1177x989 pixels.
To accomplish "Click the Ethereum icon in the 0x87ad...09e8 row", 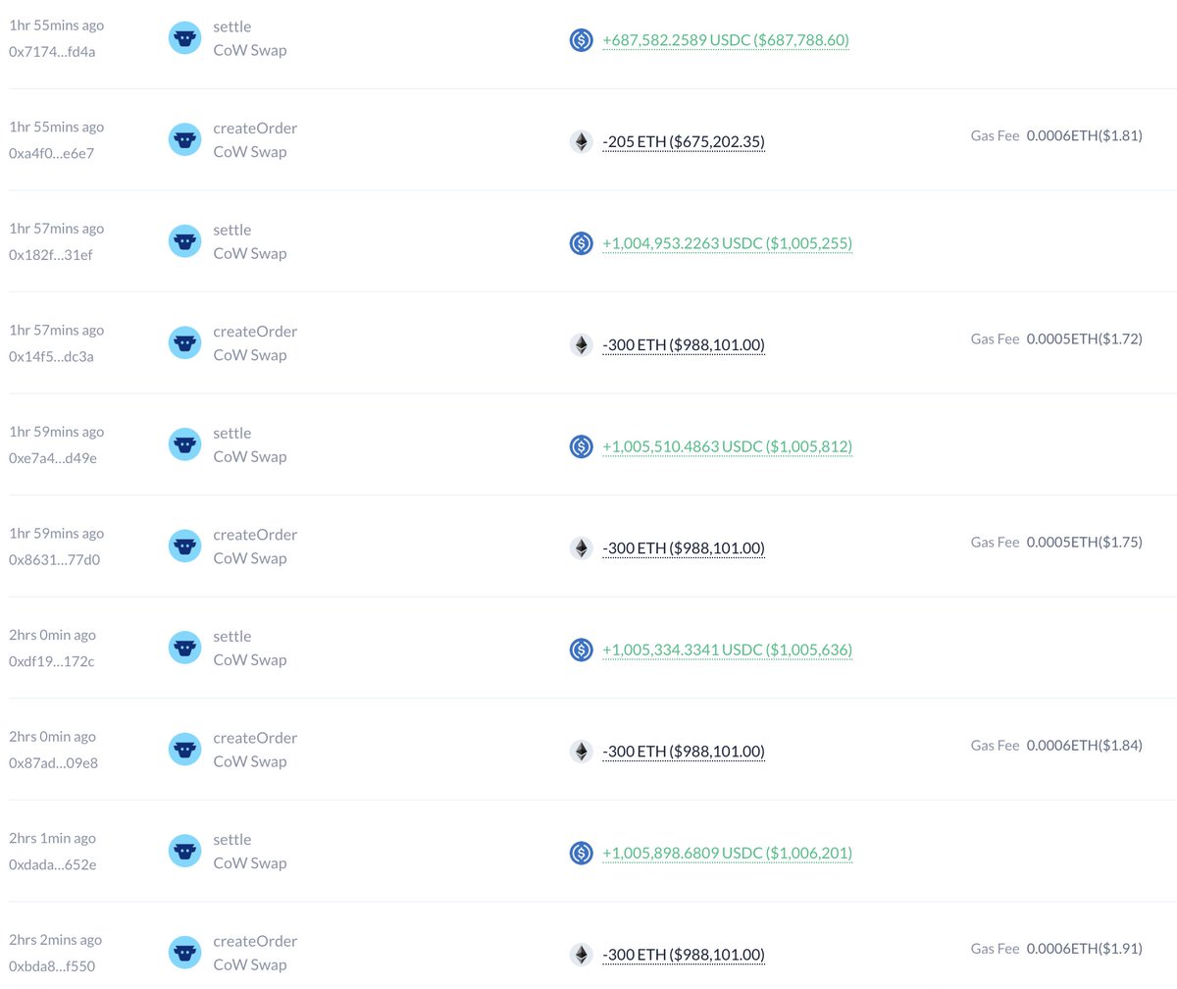I will (582, 752).
